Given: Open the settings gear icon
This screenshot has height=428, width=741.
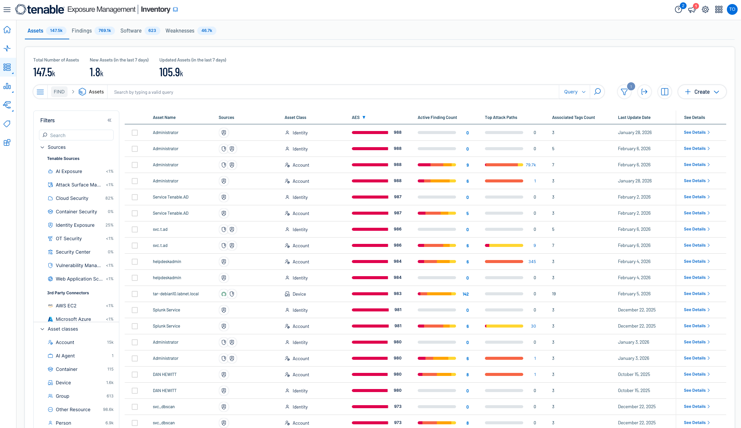Looking at the screenshot, I should (705, 10).
